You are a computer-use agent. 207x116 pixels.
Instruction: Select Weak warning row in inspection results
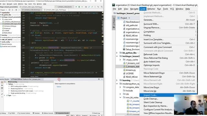(28, 82)
